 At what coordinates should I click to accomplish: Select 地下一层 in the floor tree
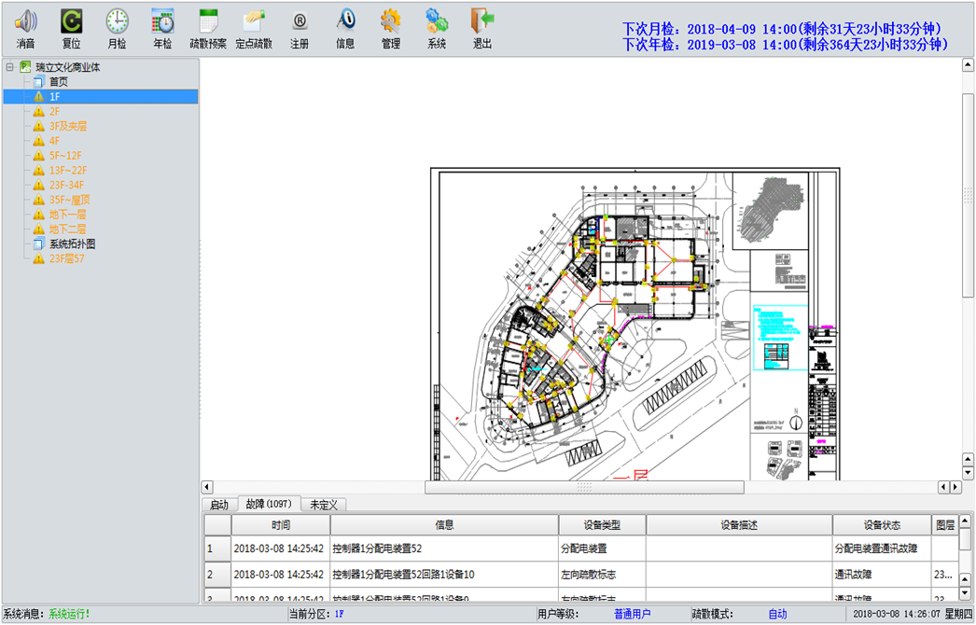pos(67,215)
